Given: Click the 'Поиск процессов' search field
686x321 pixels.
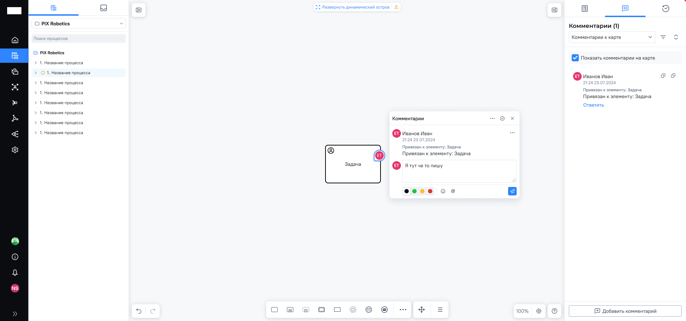Looking at the screenshot, I should (x=79, y=39).
